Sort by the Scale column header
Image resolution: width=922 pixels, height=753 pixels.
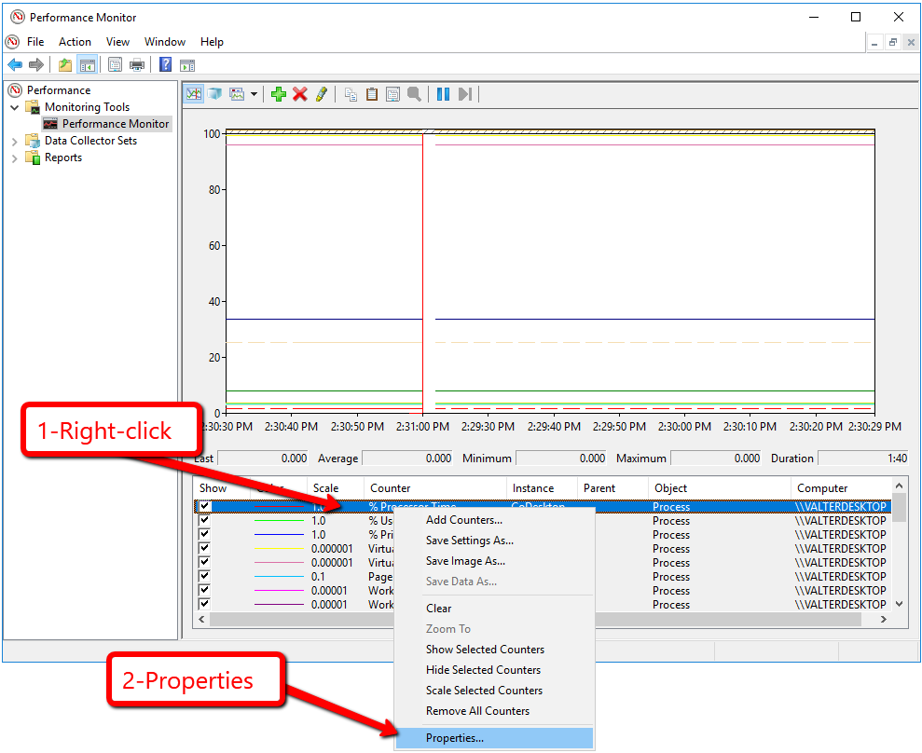pos(336,488)
